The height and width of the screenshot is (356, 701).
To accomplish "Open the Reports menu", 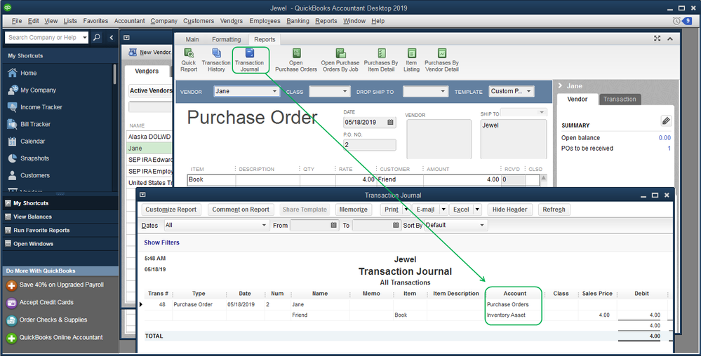I will pyautogui.click(x=326, y=21).
